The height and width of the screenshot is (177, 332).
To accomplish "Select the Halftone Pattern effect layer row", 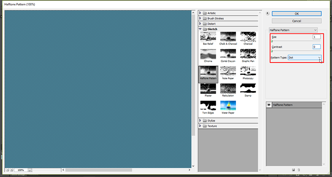I will coord(294,105).
